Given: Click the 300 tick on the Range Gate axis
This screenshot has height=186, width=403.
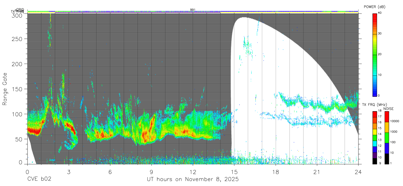Looking at the screenshot, I should point(17,15).
